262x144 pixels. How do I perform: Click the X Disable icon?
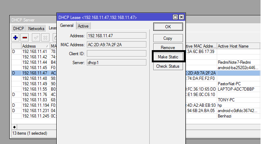point(45,37)
